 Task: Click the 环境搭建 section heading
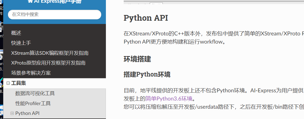pyautogui.click(x=137, y=59)
